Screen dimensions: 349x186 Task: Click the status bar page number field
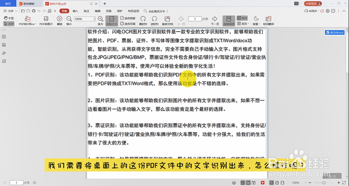point(16,183)
